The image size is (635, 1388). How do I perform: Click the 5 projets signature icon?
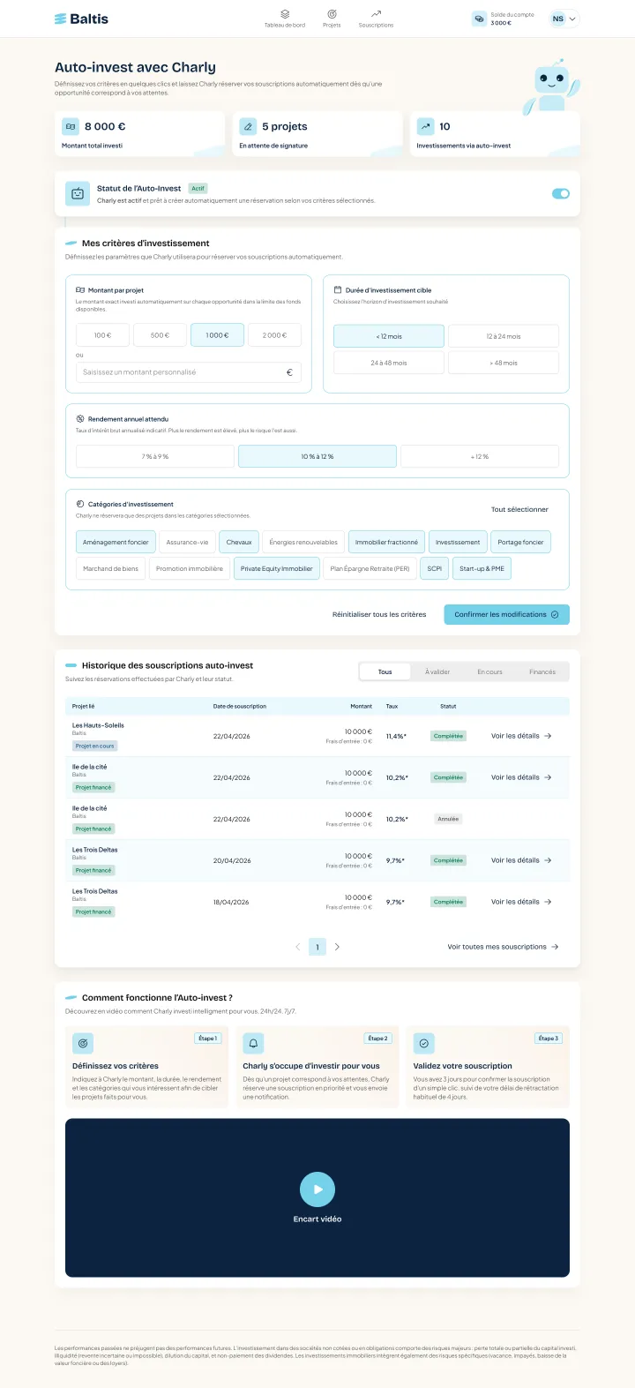pyautogui.click(x=248, y=127)
